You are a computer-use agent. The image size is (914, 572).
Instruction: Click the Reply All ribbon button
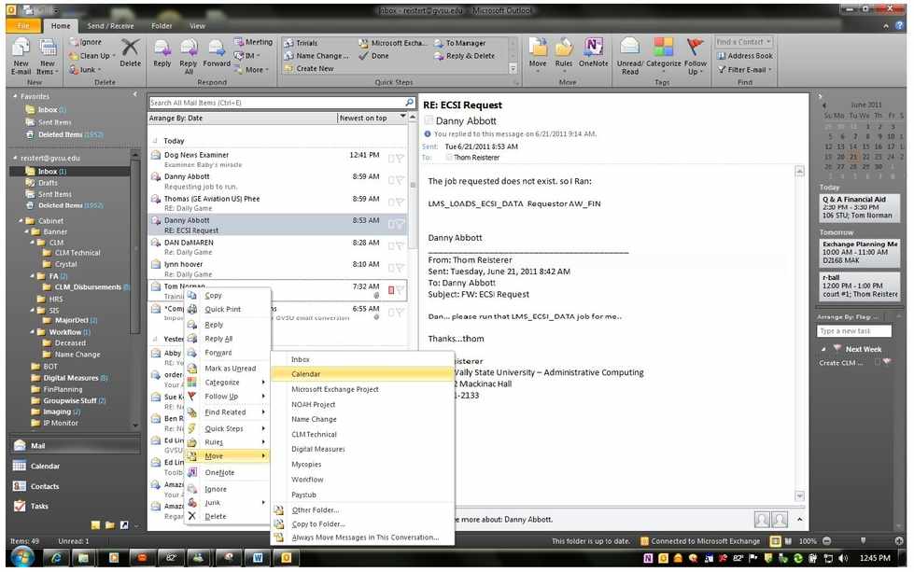[x=189, y=52]
